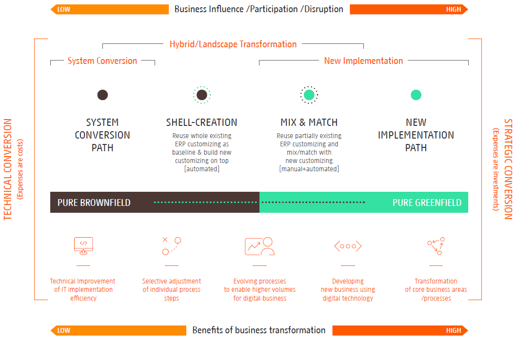The height and width of the screenshot is (345, 516).
Task: Click the angle-bracket dots icon above Developing new business
Action: click(x=348, y=246)
